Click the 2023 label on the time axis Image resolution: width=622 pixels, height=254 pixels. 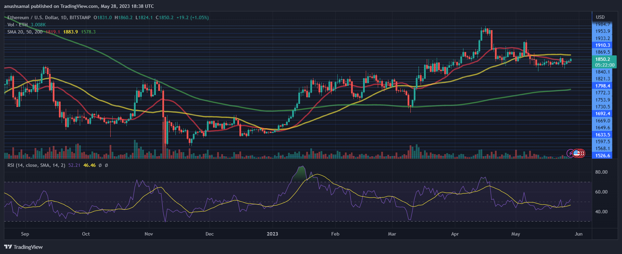point(272,234)
